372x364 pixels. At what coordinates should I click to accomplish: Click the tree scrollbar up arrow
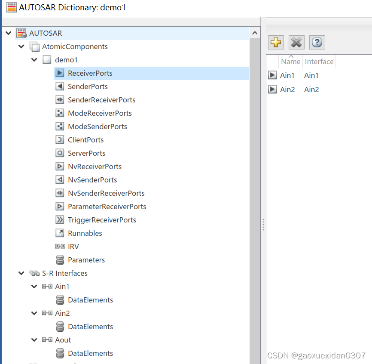pos(255,33)
